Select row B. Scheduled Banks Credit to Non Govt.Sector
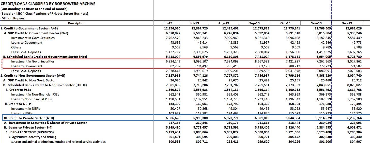370x143 pixels. click(x=45, y=85)
